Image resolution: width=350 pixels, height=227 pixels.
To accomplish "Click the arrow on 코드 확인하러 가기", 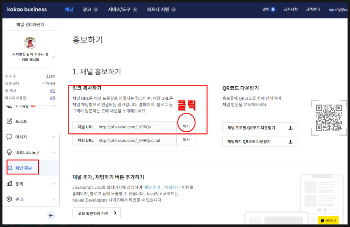I will click(115, 213).
